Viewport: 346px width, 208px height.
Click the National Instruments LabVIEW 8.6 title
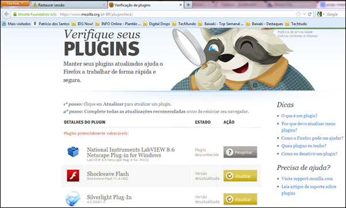[x=131, y=152]
